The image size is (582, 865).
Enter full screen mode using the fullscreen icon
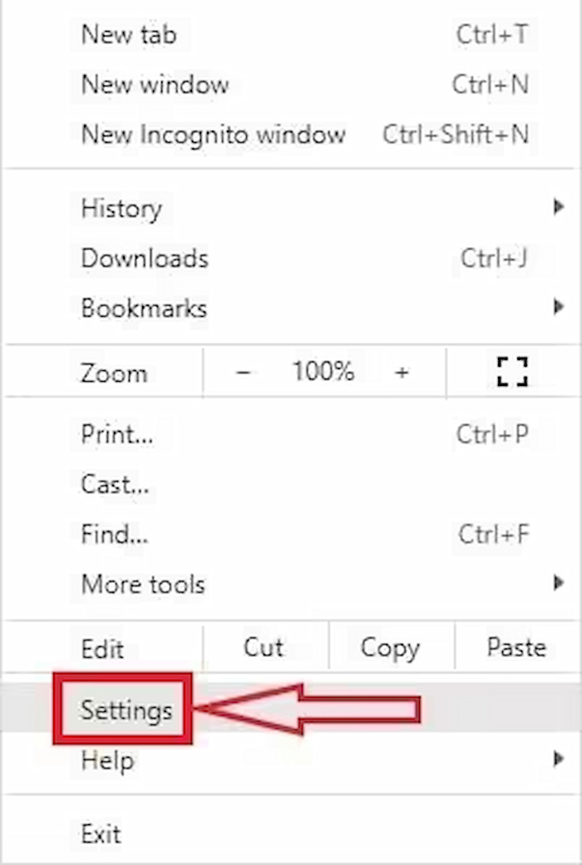coord(513,372)
